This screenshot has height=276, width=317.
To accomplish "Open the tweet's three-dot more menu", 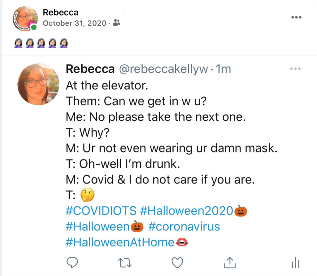I will (x=295, y=68).
